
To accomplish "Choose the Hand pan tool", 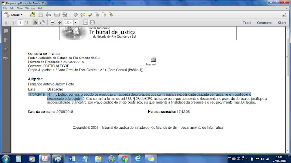I will point(42,23).
